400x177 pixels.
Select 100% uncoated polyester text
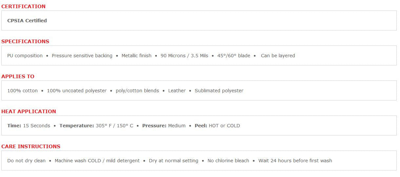pos(77,91)
